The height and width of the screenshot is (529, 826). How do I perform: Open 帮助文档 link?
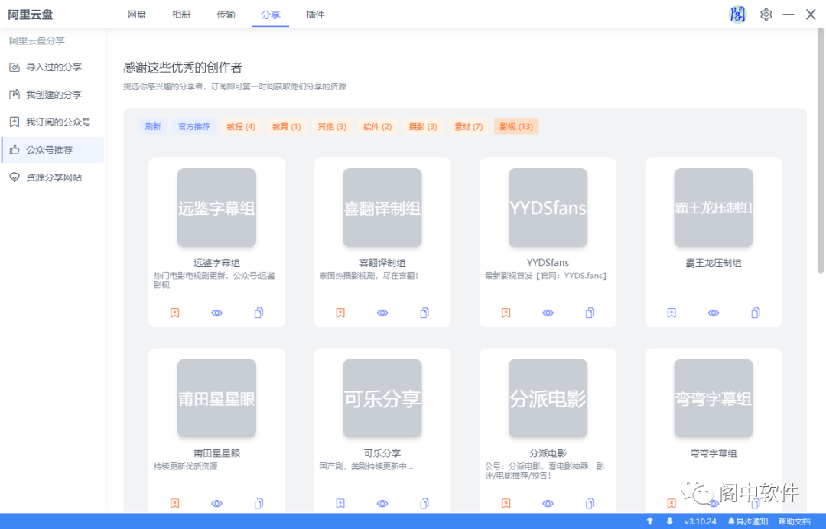pyautogui.click(x=795, y=521)
